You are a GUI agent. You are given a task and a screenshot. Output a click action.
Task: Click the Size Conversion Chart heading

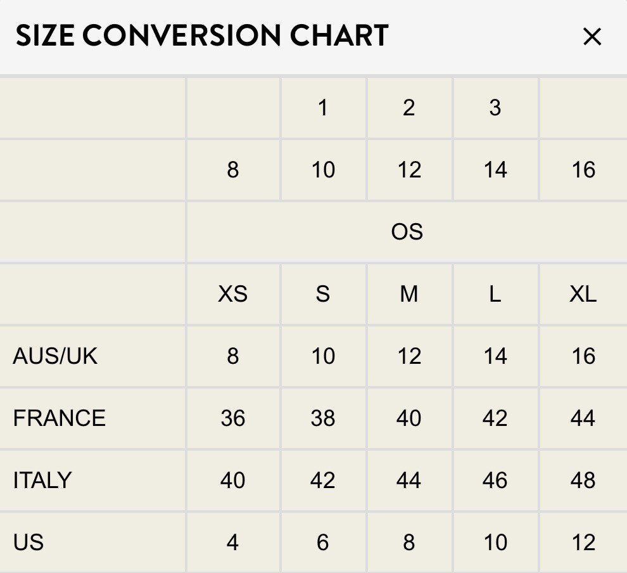point(202,35)
